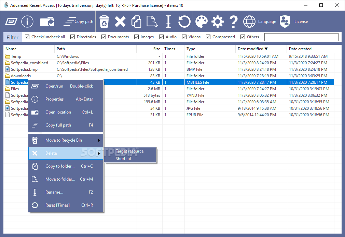Click the Open/run toolbar icon

(x=11, y=22)
